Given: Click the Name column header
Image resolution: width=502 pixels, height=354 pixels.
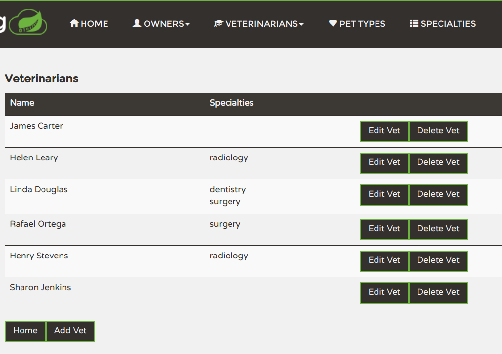Looking at the screenshot, I should click(x=22, y=103).
